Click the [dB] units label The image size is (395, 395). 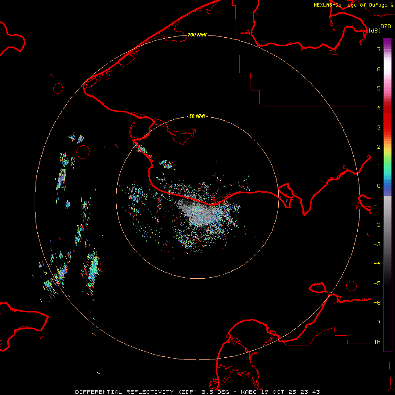pyautogui.click(x=375, y=30)
